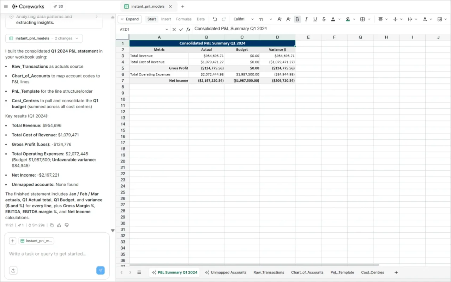
Task: Open the Raw_Transactions sheet tab
Action: coord(269,272)
